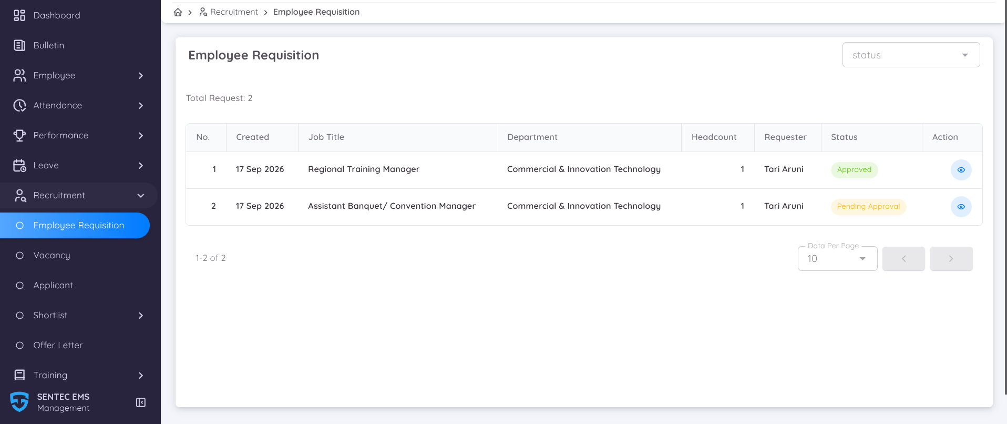
Task: Click the Employee Requisition breadcrumb text
Action: (316, 12)
